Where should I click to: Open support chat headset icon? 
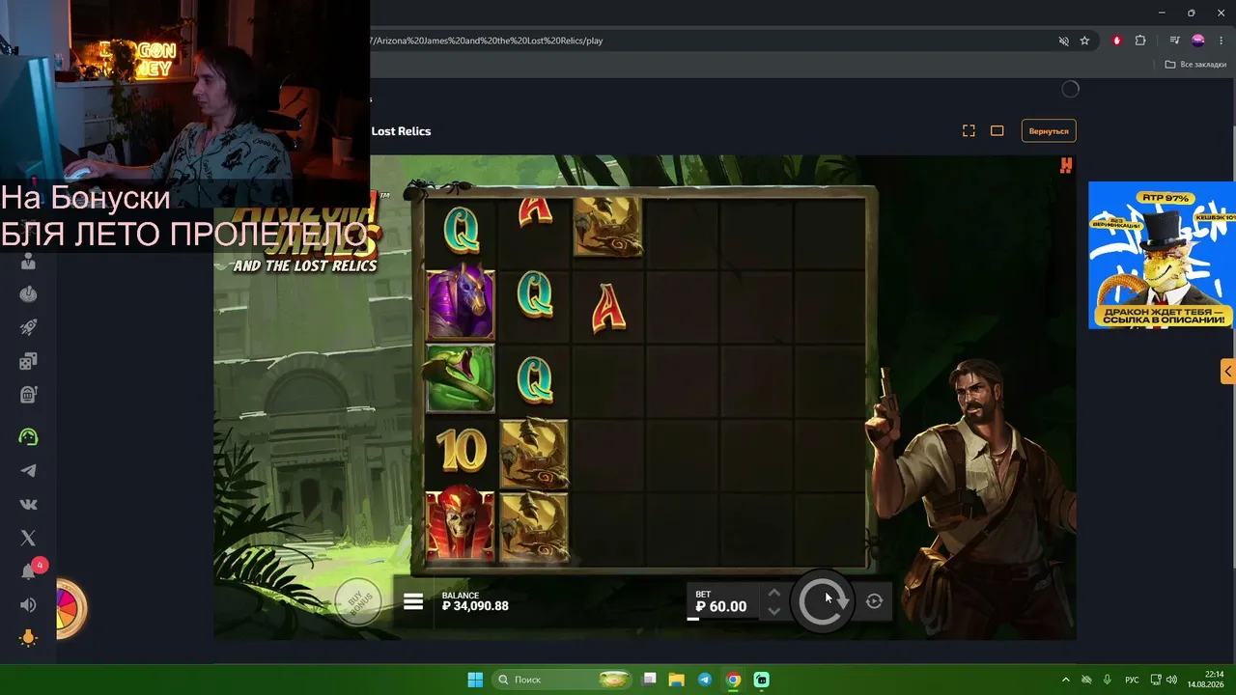coord(28,437)
